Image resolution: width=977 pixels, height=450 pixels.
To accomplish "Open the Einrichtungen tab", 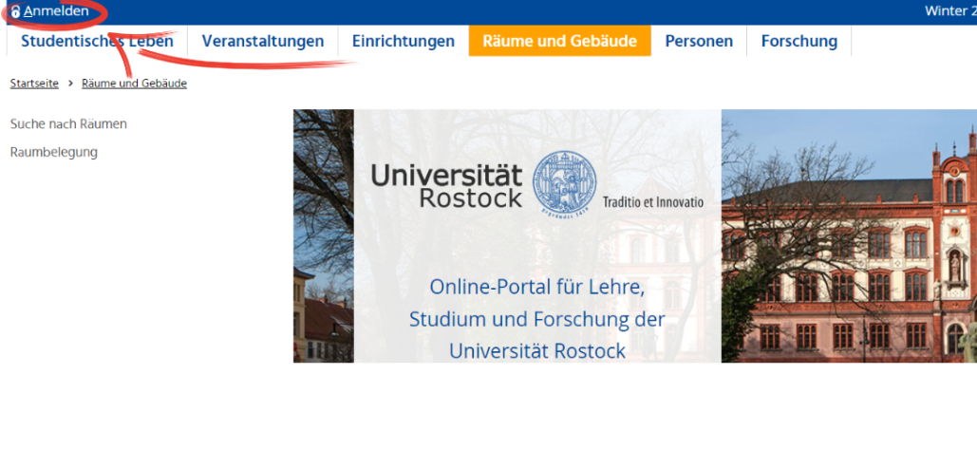I will point(404,41).
